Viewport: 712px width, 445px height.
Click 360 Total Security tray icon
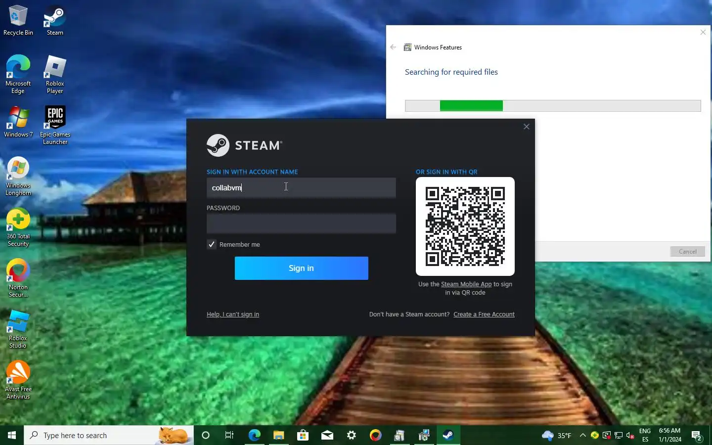click(x=594, y=435)
